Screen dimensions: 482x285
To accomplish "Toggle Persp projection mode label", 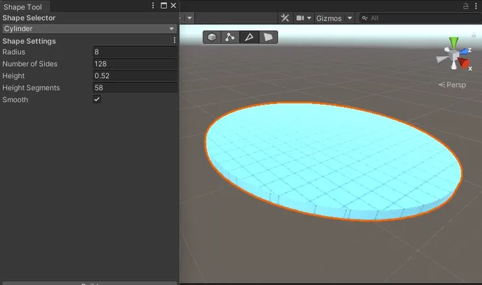I will tap(453, 85).
